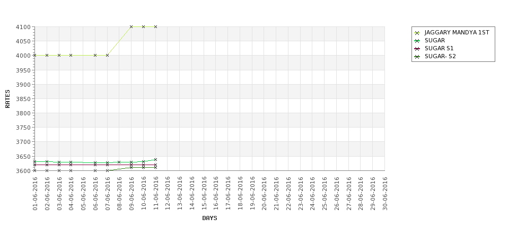The height and width of the screenshot is (227, 517).
Task: Click the 27-06-2016 date label
Action: (349, 194)
